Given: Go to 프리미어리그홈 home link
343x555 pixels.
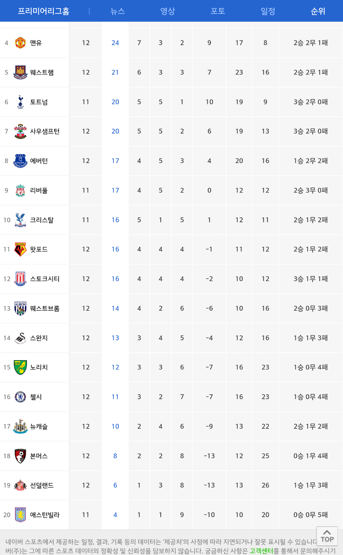Looking at the screenshot, I should pyautogui.click(x=44, y=11).
